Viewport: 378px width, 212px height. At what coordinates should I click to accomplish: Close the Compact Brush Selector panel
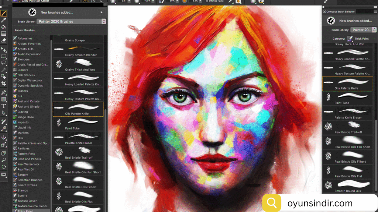point(324,11)
